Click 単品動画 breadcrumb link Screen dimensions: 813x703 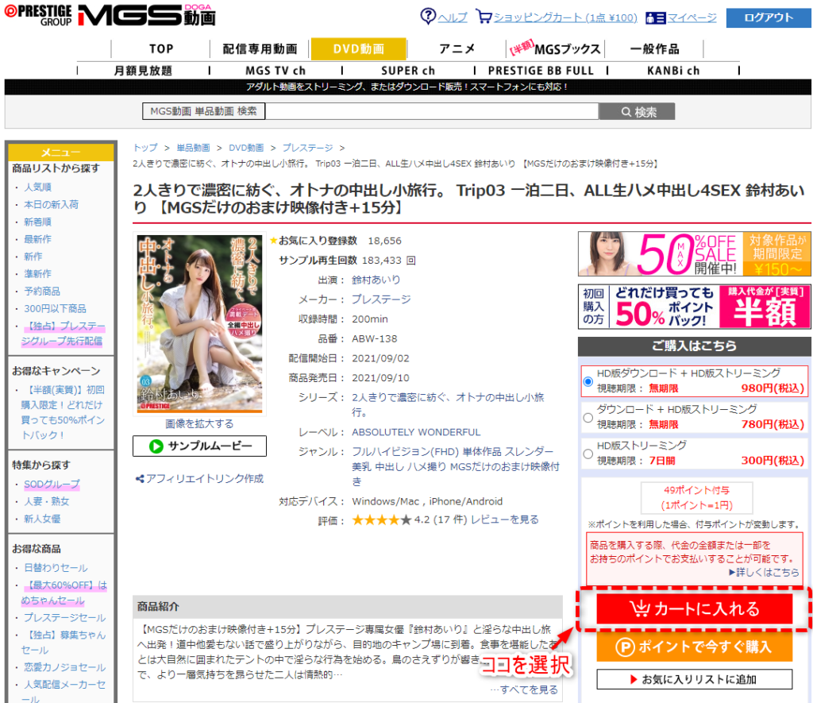point(193,148)
